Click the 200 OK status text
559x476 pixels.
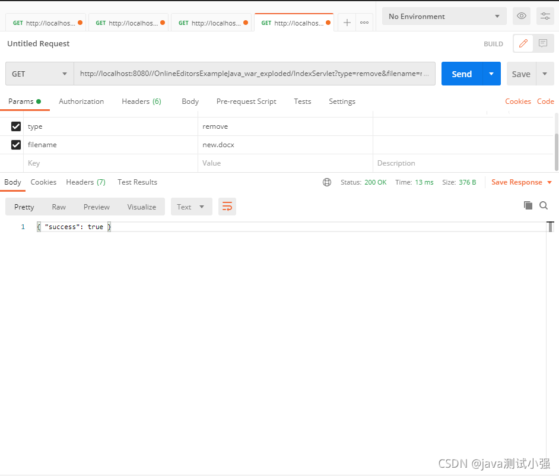[x=375, y=182]
